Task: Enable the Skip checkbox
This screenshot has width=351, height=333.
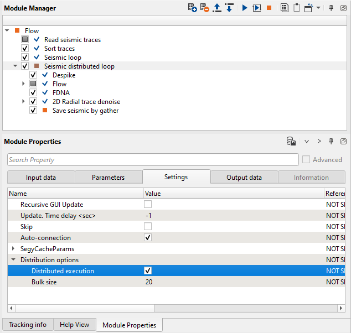Action: [148, 227]
